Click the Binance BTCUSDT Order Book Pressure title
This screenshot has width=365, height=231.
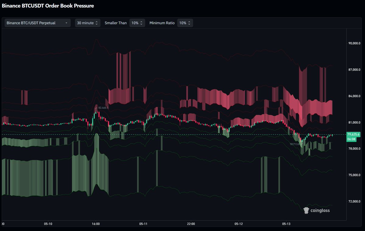coord(48,6)
